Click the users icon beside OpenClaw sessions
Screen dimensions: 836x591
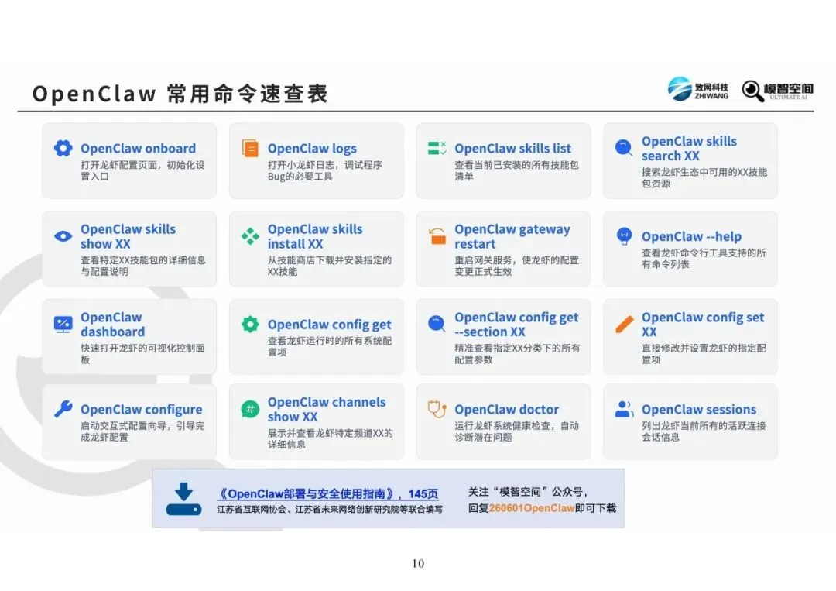624,409
